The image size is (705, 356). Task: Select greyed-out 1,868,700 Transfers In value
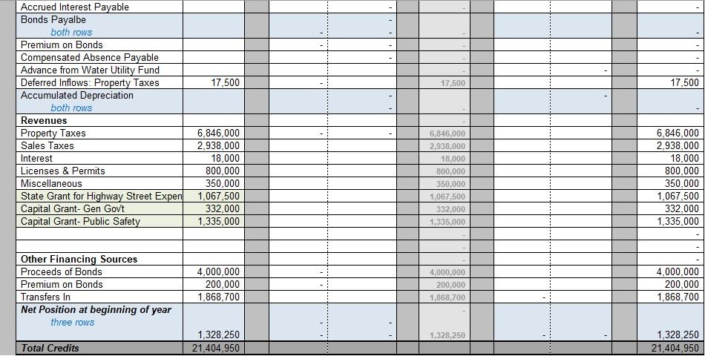pos(447,297)
